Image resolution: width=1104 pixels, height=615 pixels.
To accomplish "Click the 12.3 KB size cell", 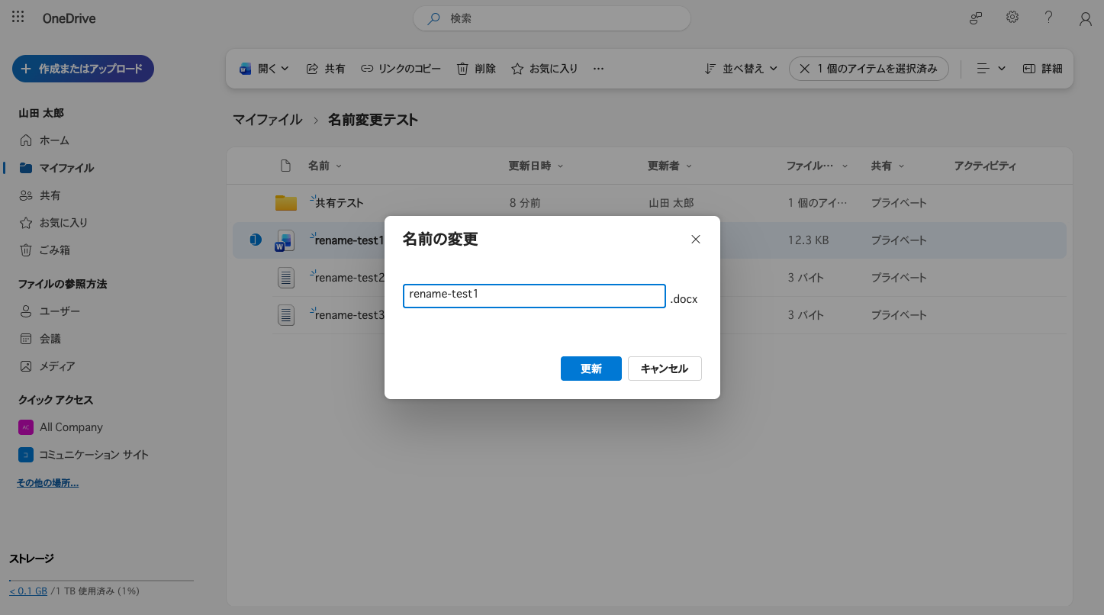I will click(809, 240).
